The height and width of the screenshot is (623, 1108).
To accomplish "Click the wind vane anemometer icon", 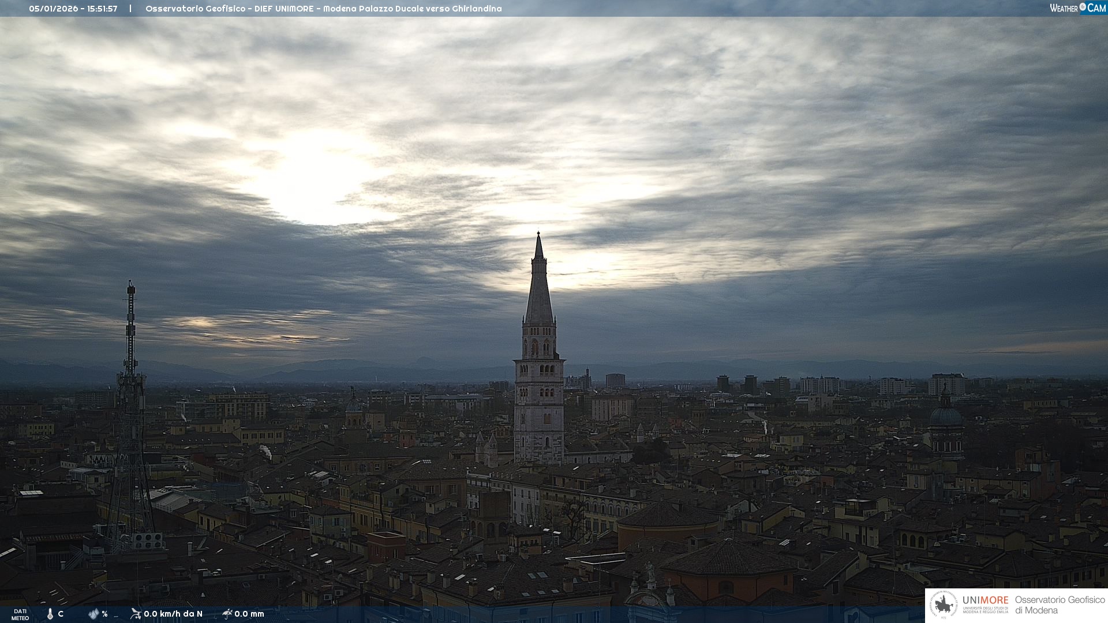I will (x=136, y=613).
